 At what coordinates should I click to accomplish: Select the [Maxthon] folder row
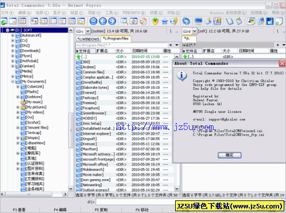click(x=125, y=149)
